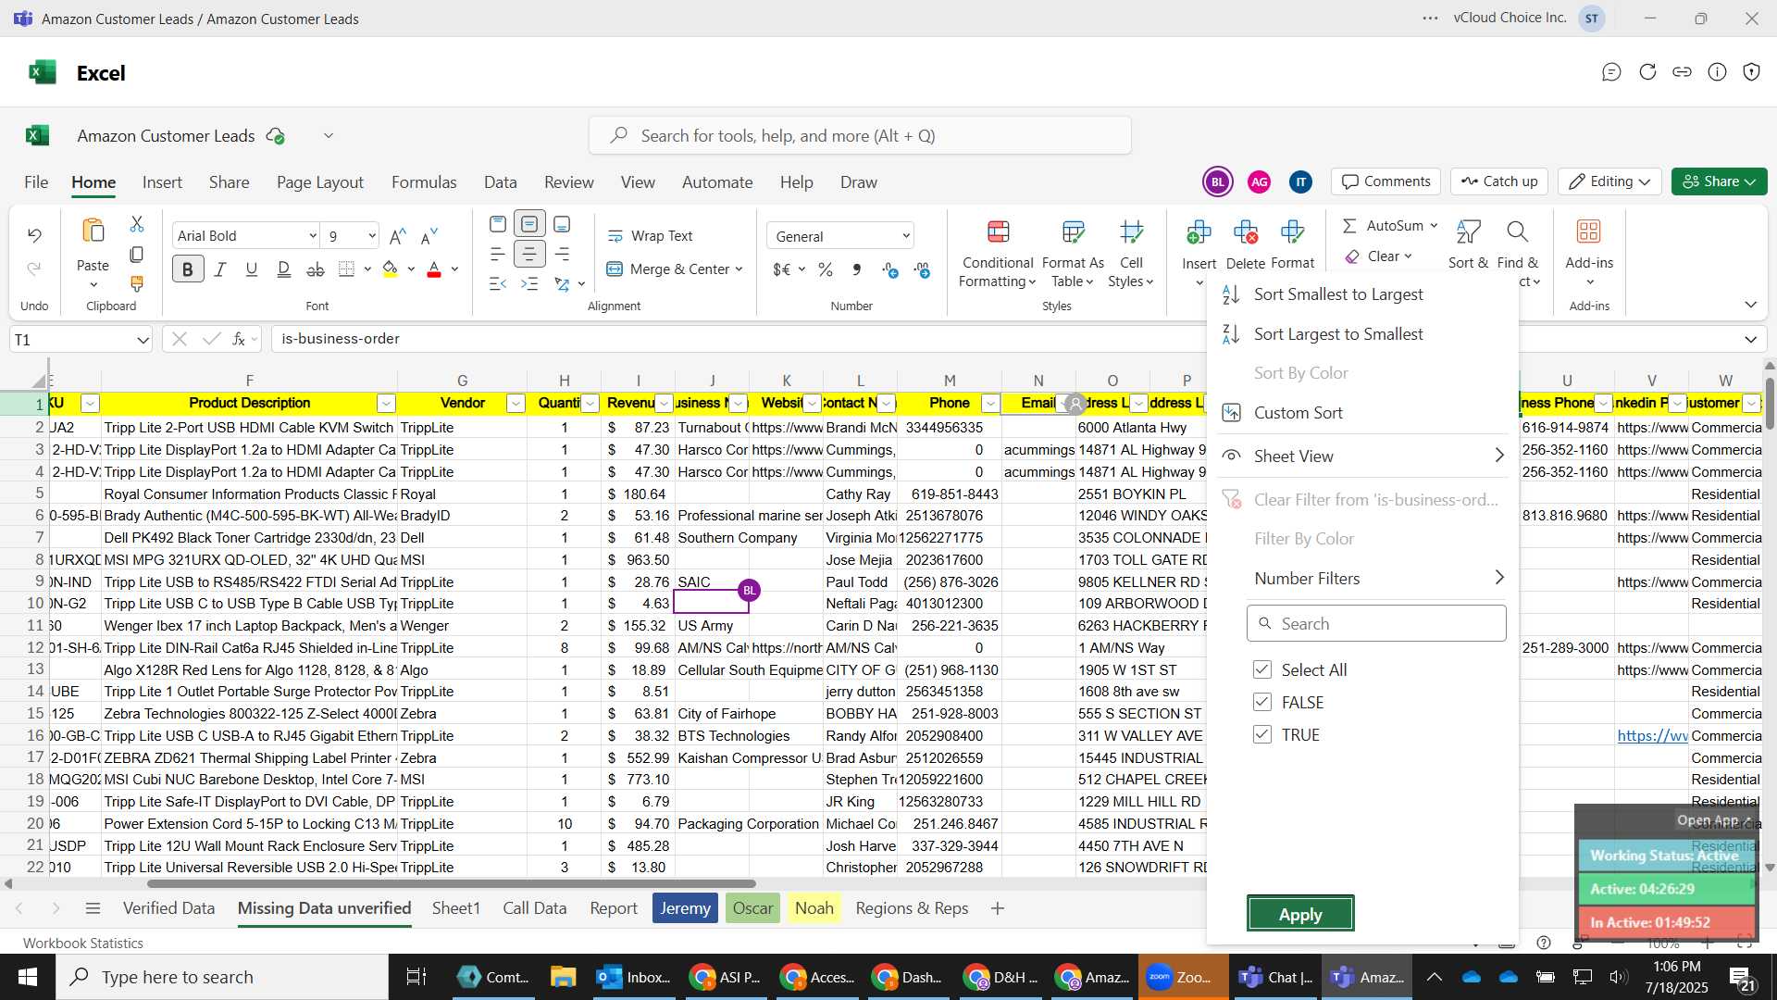Click the filter Search field

click(x=1376, y=624)
